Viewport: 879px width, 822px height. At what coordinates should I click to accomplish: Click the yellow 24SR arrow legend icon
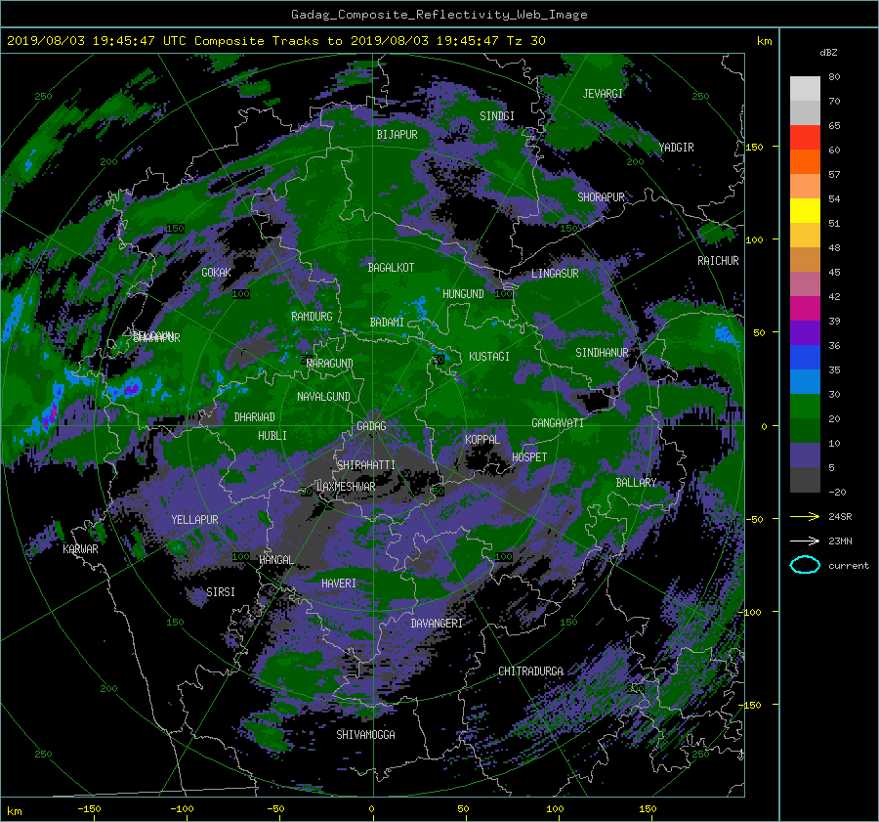(x=805, y=516)
